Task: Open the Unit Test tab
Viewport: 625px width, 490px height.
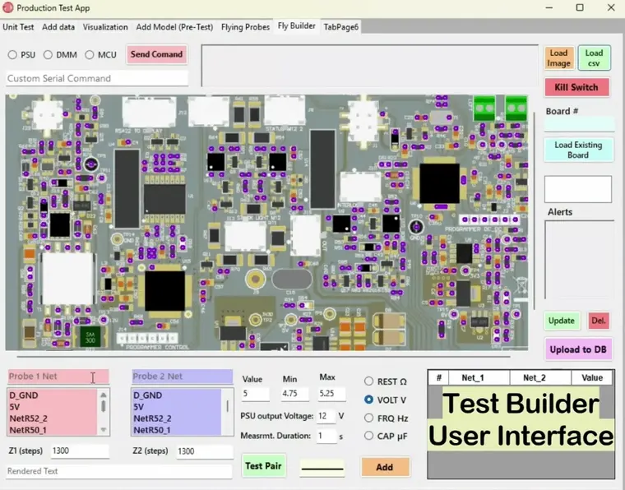Action: [18, 27]
